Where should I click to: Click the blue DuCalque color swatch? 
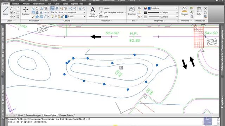click(149, 8)
